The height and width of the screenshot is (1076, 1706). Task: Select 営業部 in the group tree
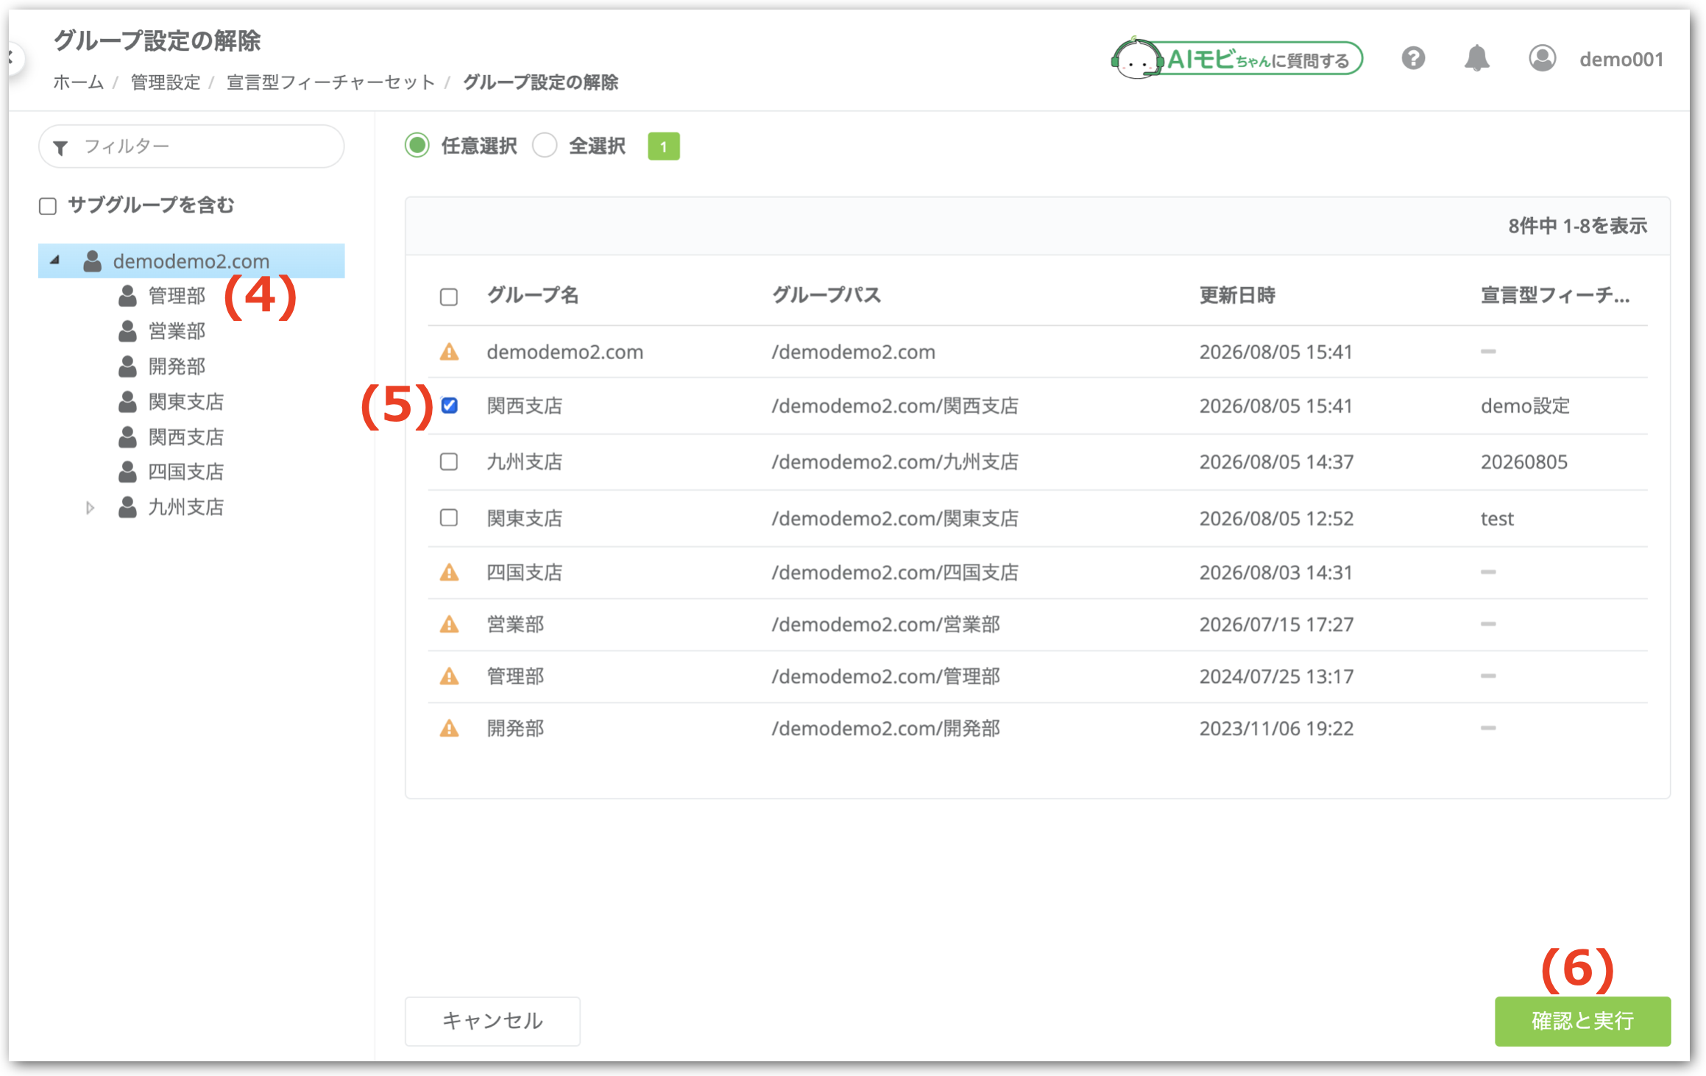click(177, 331)
